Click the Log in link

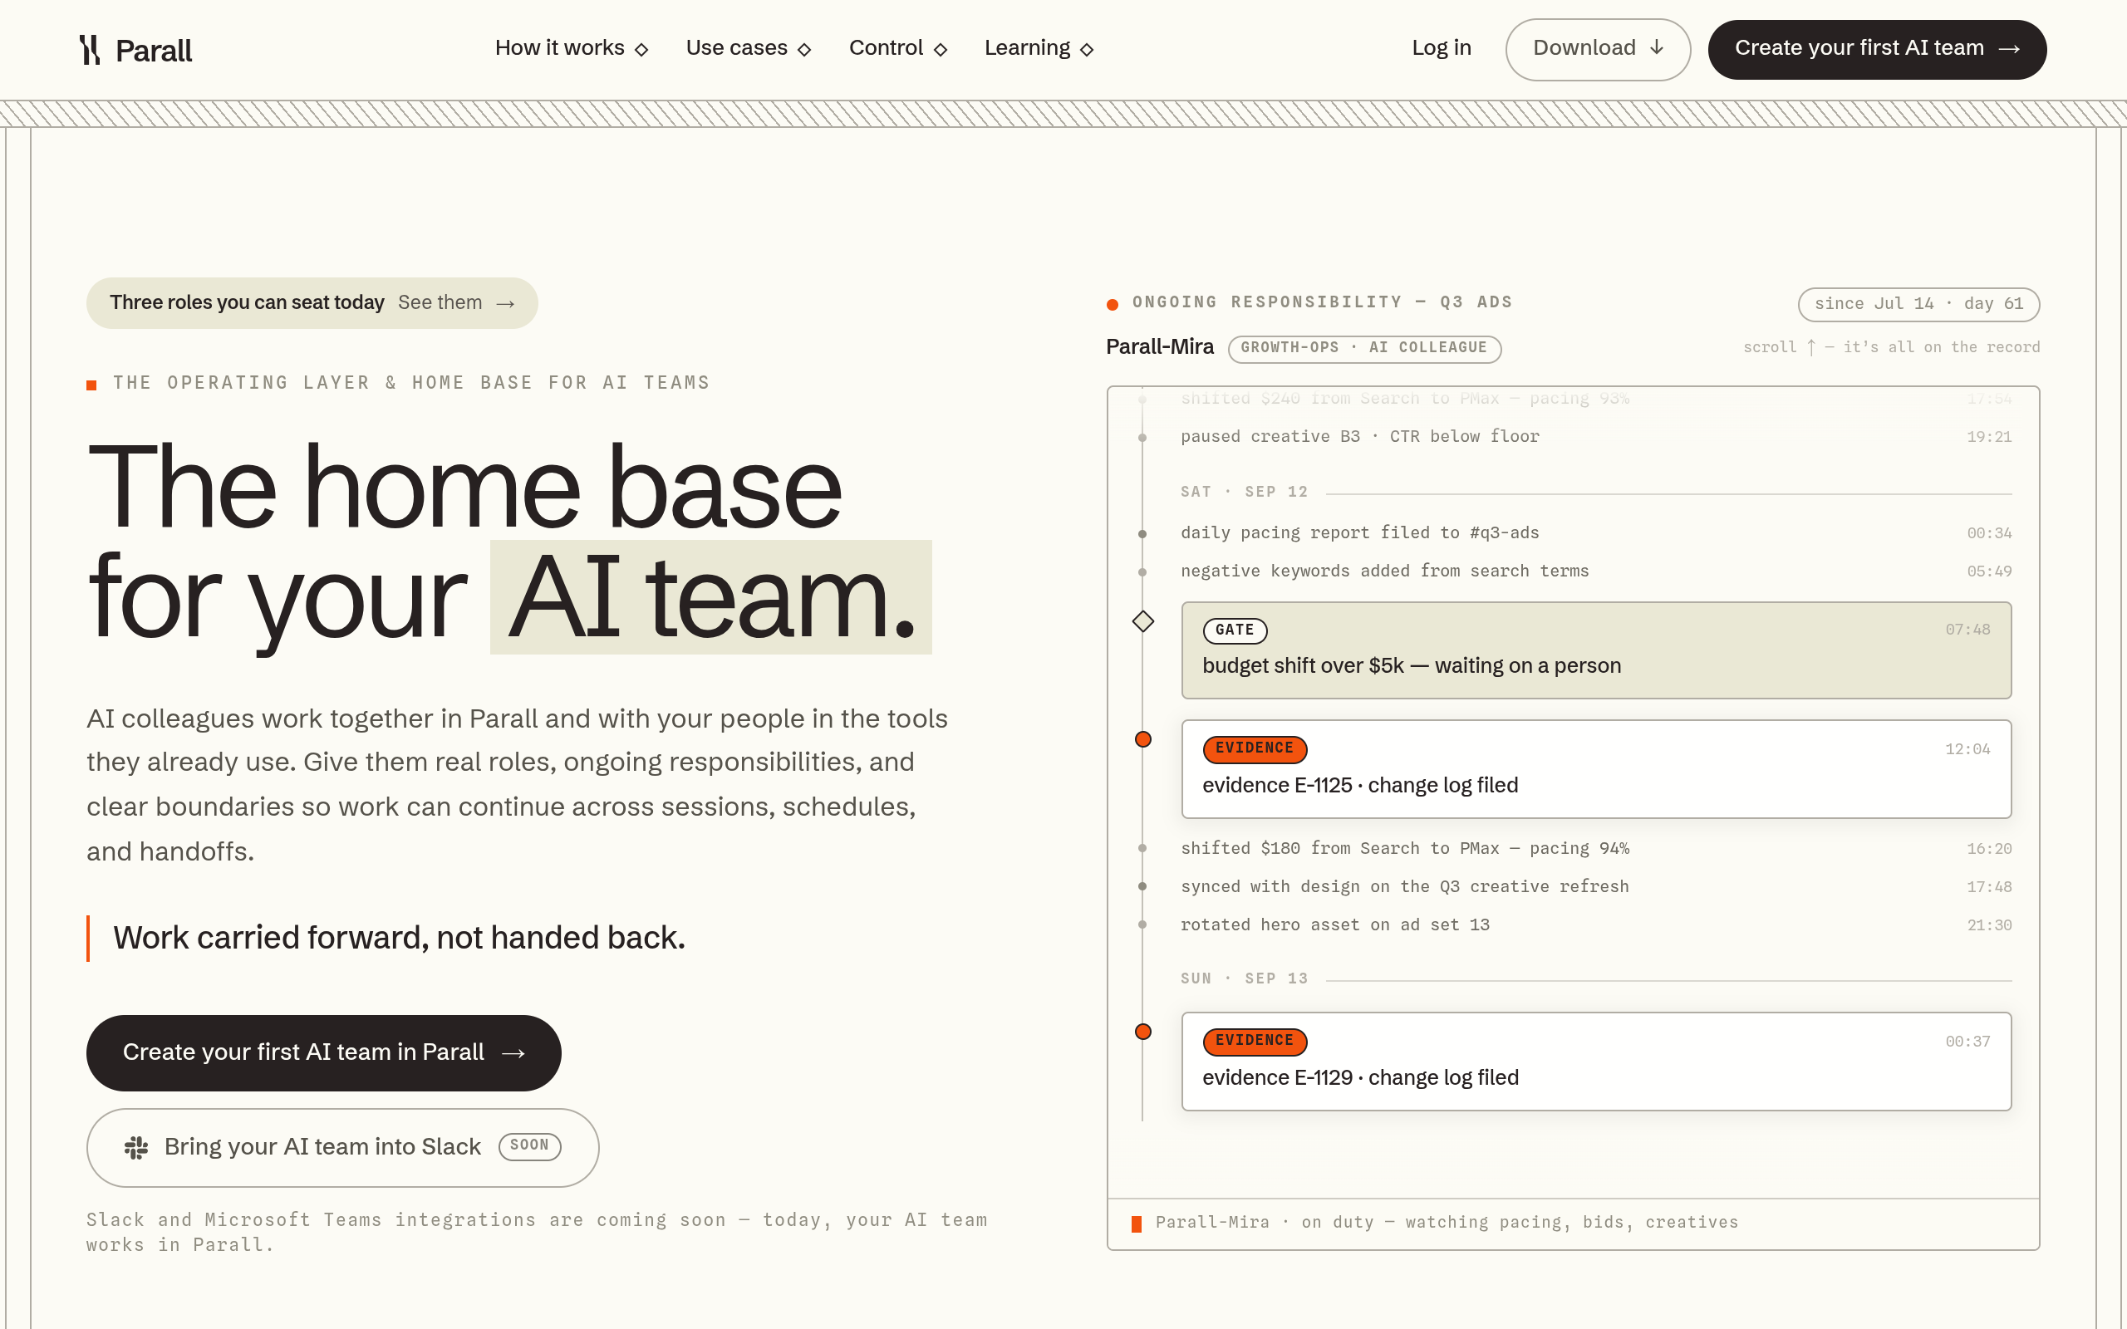[1442, 48]
